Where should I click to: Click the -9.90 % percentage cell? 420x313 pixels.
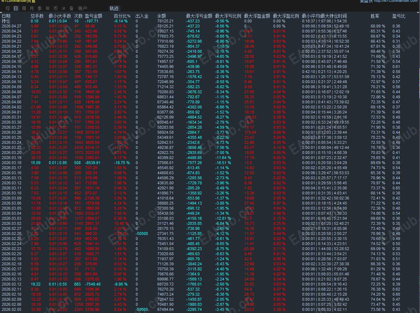pyautogui.click(x=120, y=284)
